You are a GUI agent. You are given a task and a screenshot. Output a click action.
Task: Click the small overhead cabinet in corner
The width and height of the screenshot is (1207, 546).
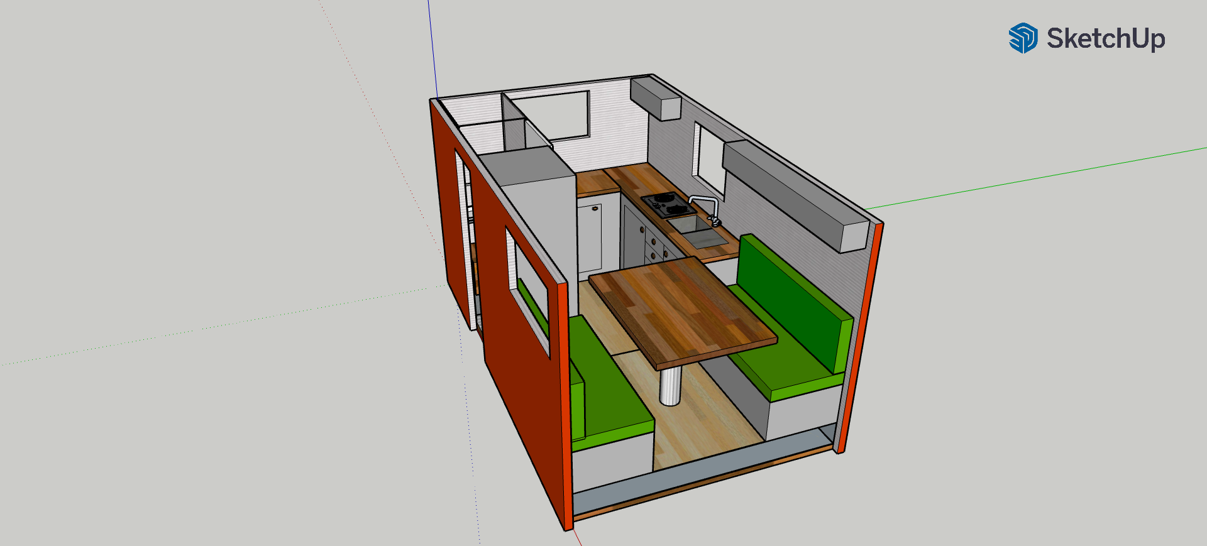pos(654,97)
